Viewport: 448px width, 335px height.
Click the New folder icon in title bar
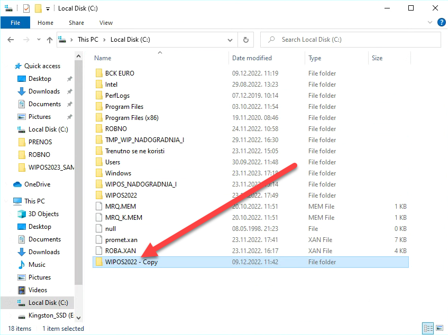38,8
